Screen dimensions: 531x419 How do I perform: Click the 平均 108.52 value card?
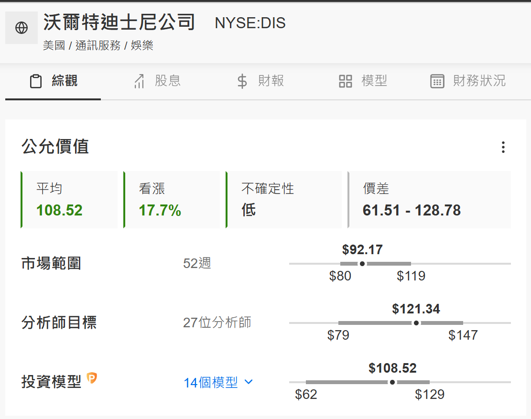point(69,200)
